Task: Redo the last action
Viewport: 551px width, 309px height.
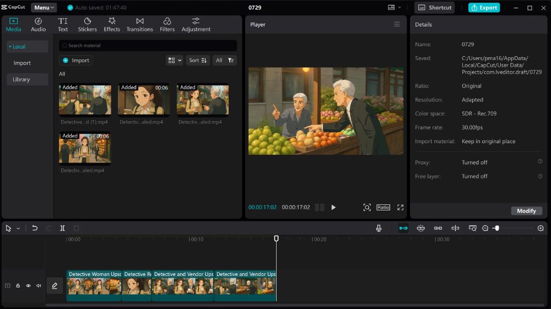Action: point(48,228)
